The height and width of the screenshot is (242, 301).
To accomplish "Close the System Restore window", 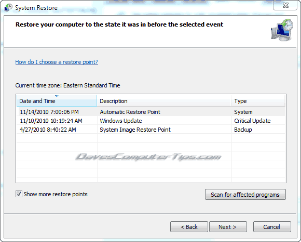I will (285, 5).
